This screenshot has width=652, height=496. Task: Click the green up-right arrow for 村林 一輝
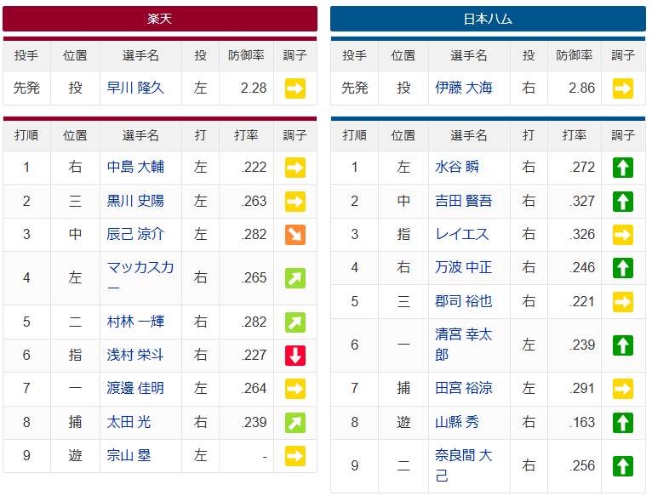click(295, 322)
